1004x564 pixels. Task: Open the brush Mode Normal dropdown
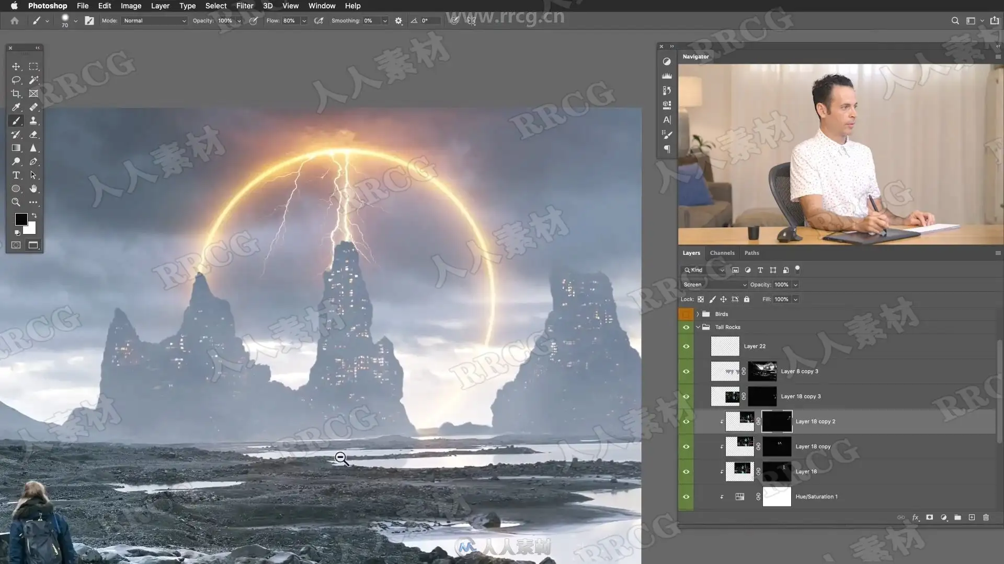[154, 21]
